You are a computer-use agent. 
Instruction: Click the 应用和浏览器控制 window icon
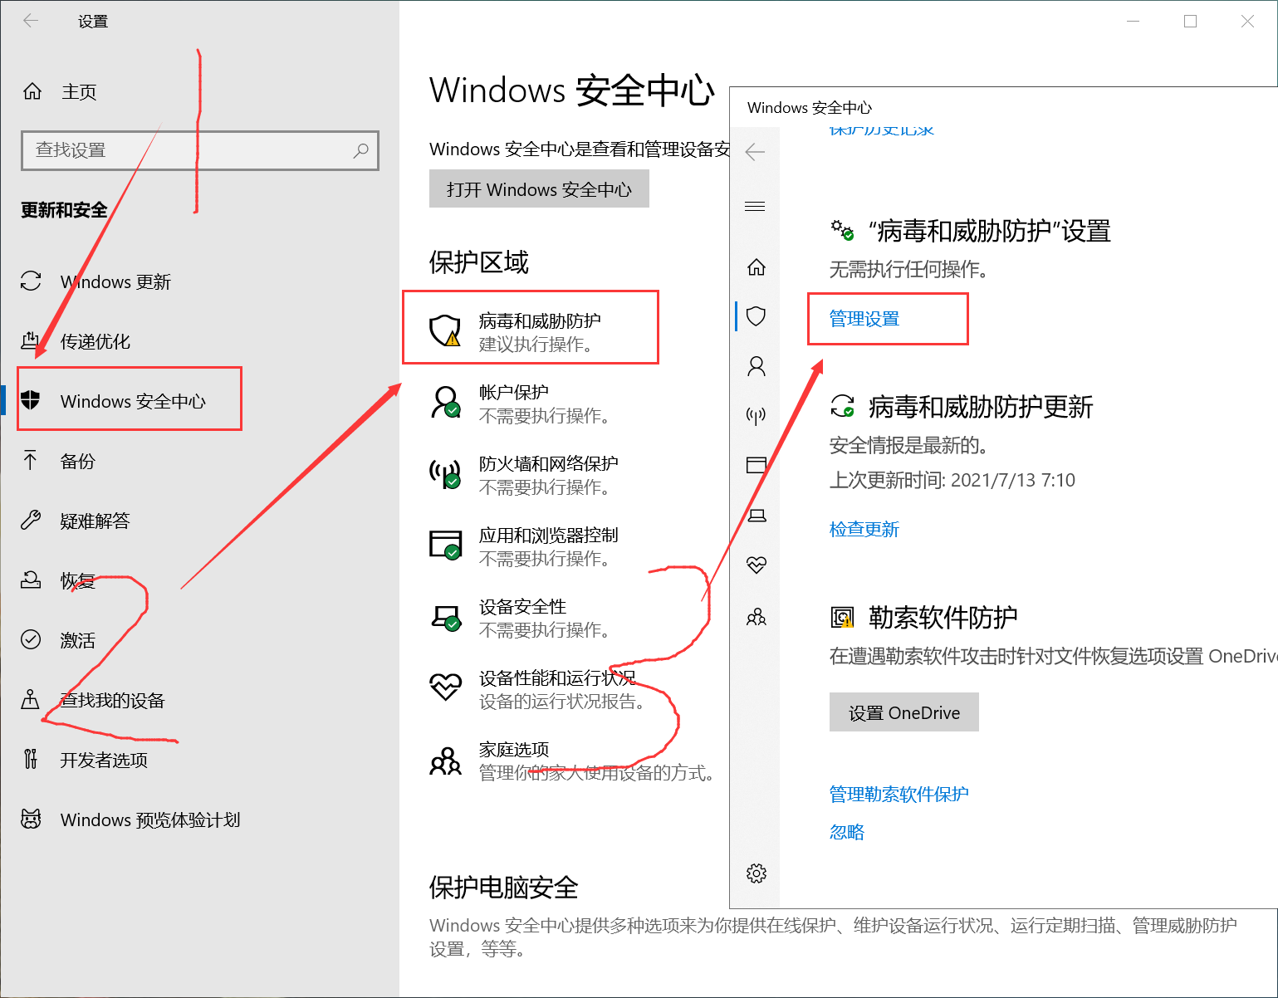coord(445,545)
